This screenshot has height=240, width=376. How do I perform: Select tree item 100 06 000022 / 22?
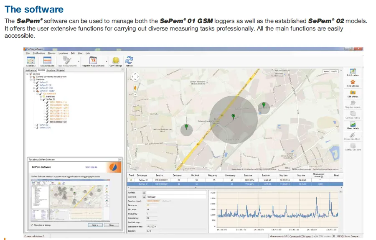[x=58, y=122]
